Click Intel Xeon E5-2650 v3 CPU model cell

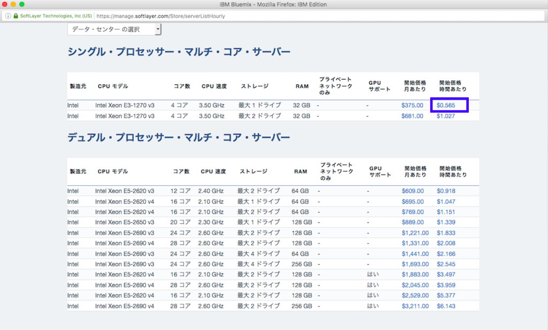[124, 222]
